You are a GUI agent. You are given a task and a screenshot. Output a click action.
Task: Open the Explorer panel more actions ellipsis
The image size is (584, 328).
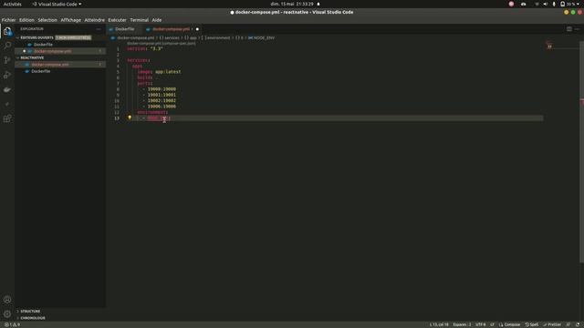click(99, 29)
